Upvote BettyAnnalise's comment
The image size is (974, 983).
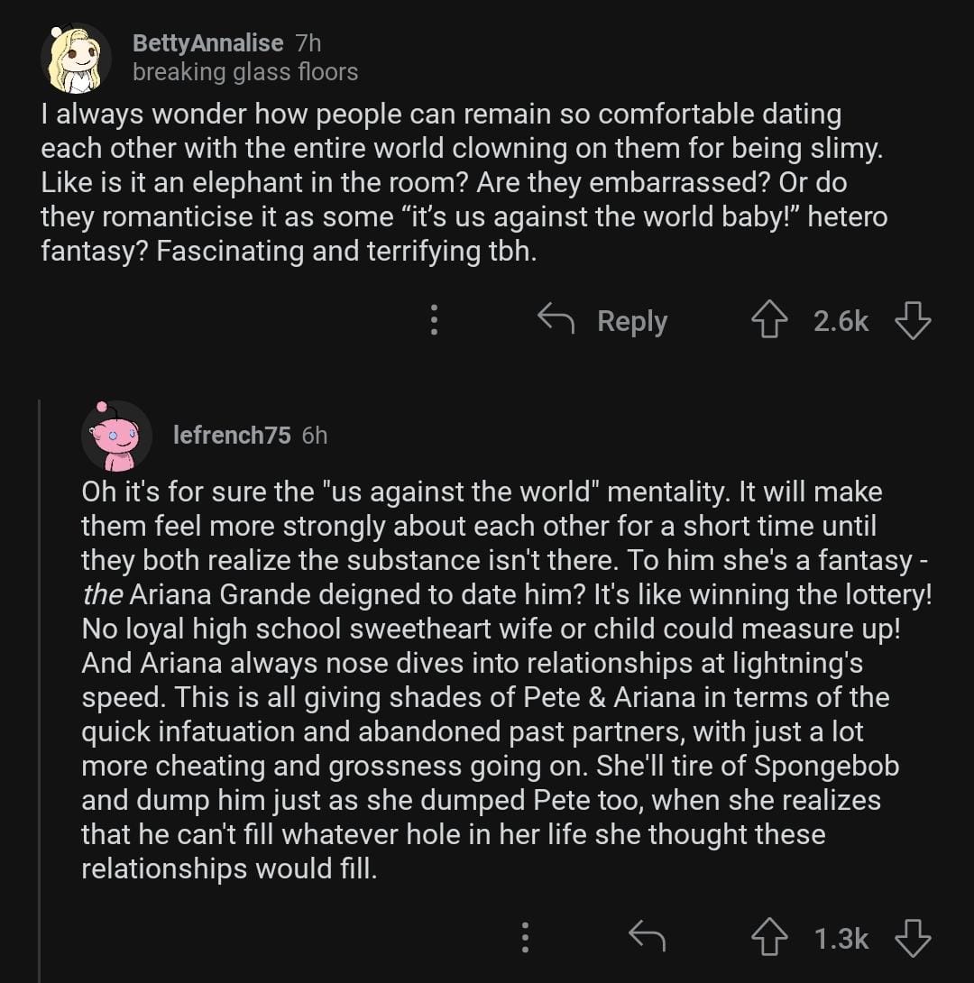point(769,321)
